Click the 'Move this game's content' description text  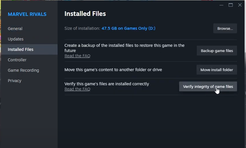pos(113,70)
